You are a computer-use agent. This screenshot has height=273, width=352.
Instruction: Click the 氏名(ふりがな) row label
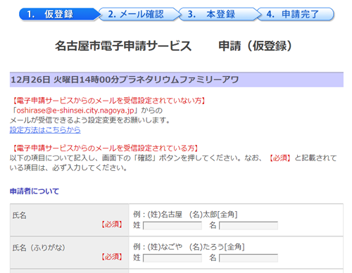[39, 248]
